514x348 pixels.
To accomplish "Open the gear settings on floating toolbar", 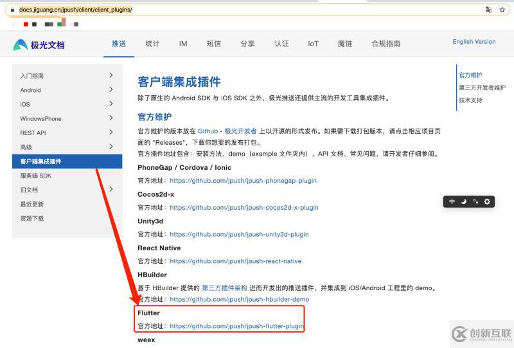I will tap(487, 201).
